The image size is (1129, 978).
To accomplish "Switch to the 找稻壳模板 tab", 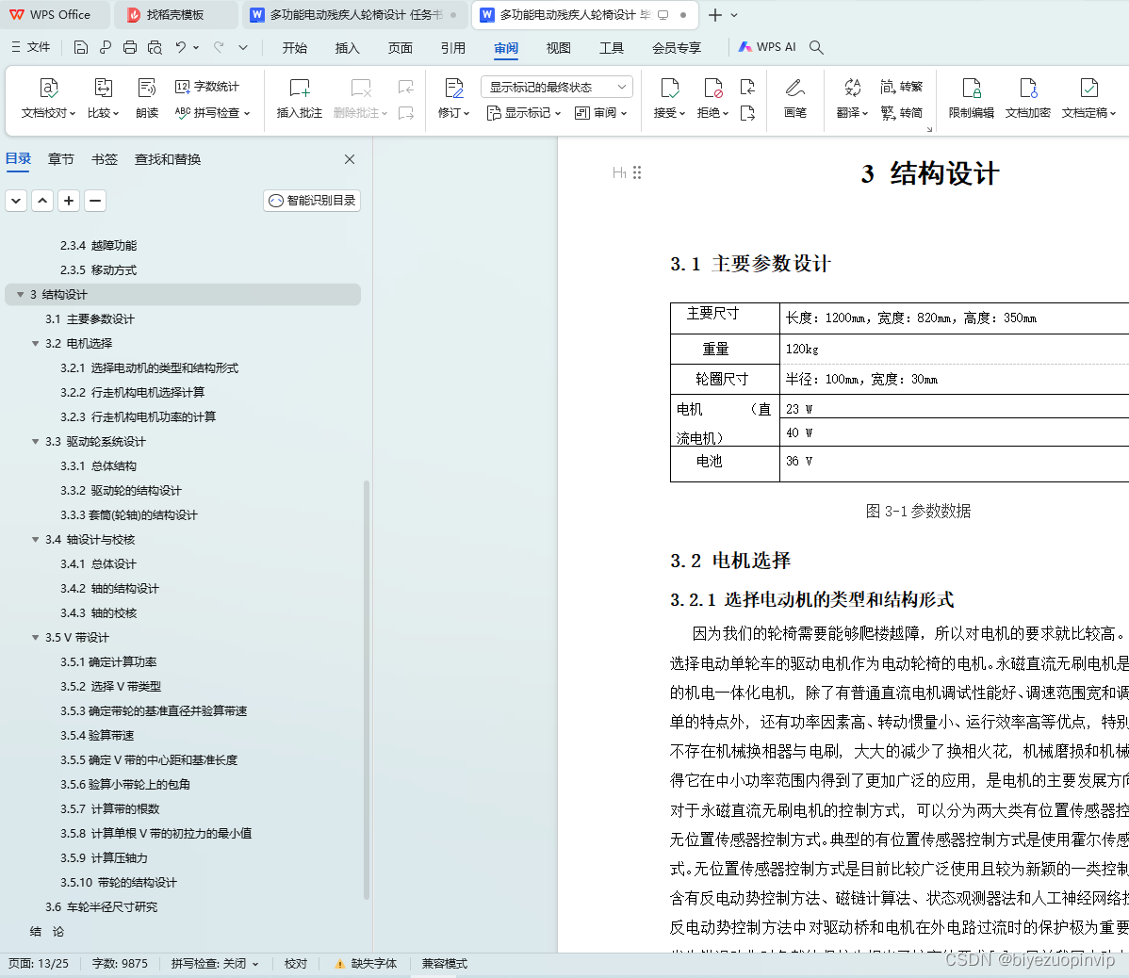I will (x=175, y=14).
